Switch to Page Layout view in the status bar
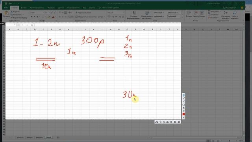The height and width of the screenshot is (142, 252). pyautogui.click(x=213, y=140)
